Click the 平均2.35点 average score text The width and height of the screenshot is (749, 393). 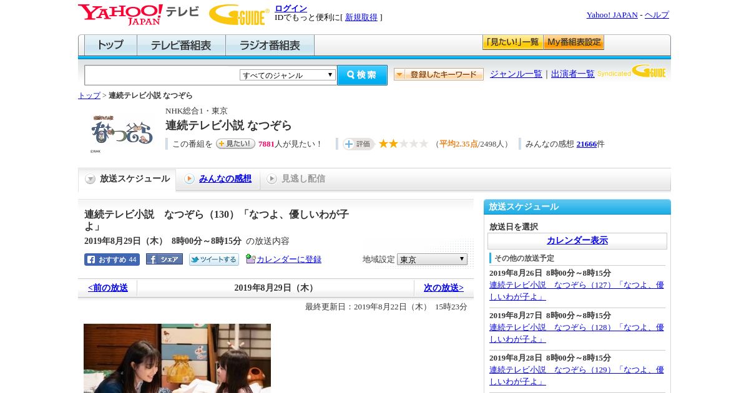pyautogui.click(x=458, y=144)
